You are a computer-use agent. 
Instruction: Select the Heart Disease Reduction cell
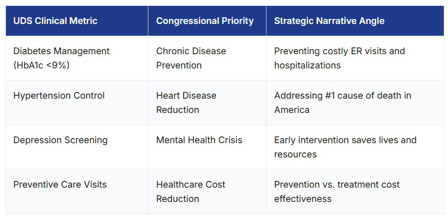point(186,102)
